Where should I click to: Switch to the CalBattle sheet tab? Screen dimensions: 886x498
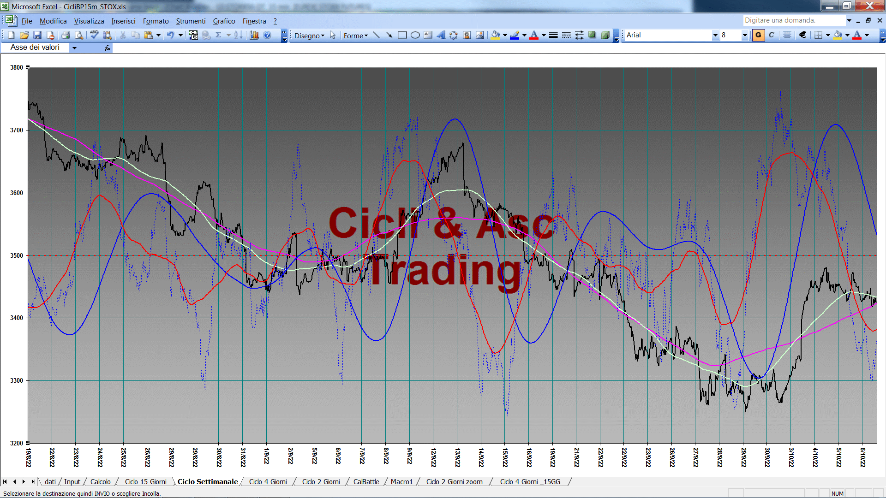coord(366,481)
